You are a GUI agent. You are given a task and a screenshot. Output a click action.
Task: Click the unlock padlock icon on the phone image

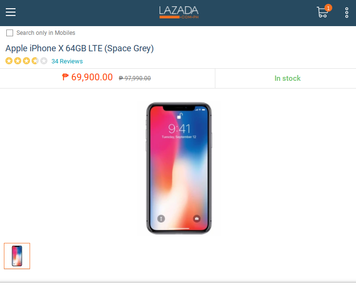tap(180, 116)
